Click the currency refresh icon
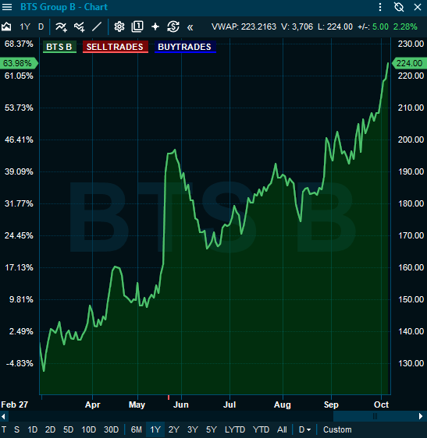The width and height of the screenshot is (427, 438). click(173, 26)
